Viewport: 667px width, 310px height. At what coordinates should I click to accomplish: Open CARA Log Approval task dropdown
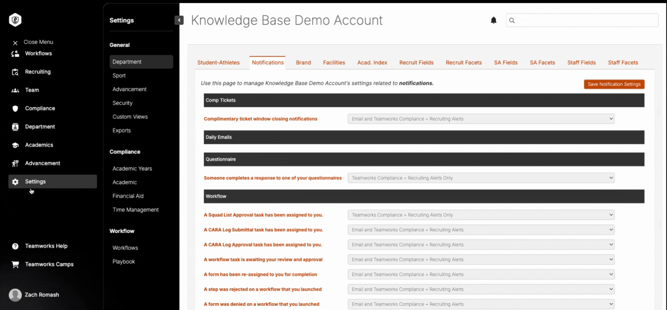(481, 244)
